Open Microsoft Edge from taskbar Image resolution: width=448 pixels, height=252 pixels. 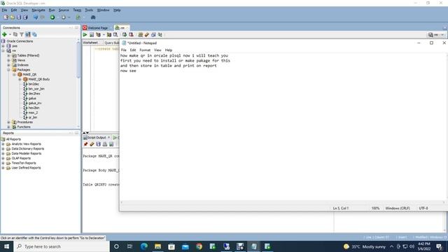(x=144, y=246)
